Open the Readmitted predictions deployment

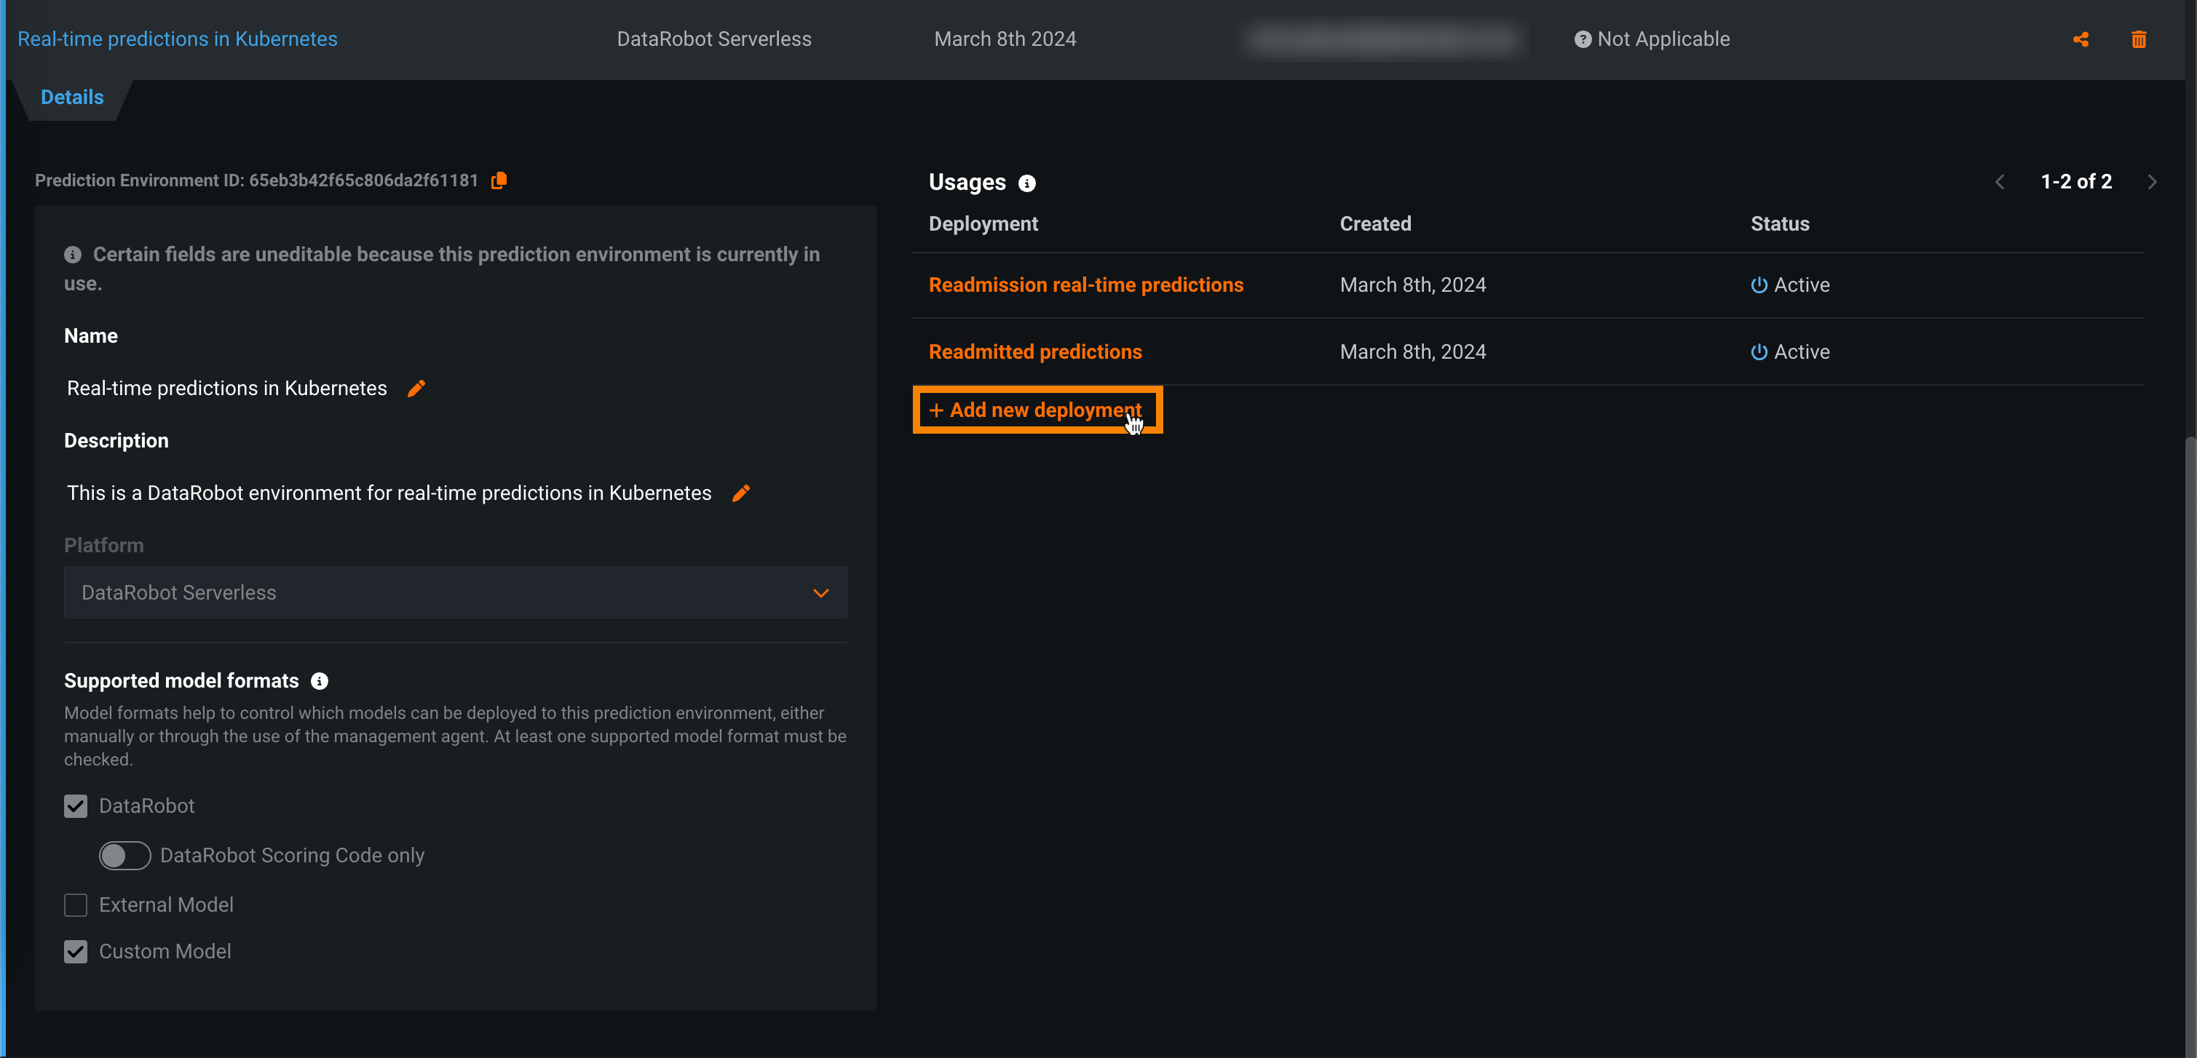(x=1034, y=352)
